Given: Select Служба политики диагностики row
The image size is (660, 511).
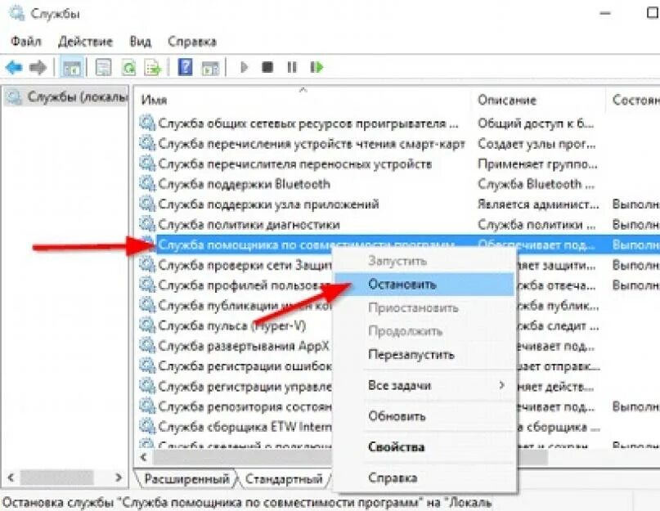Looking at the screenshot, I should pos(249,225).
